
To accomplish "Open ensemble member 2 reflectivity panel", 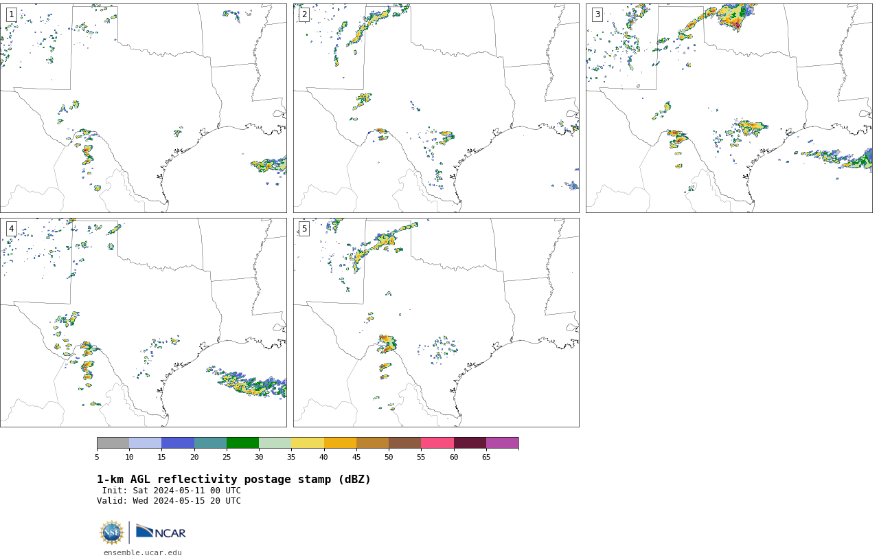I will pyautogui.click(x=436, y=108).
